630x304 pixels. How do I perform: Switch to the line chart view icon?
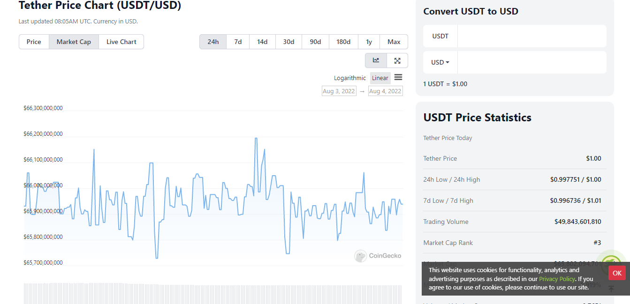376,60
